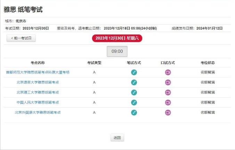The width and height of the screenshot is (235, 150).
Task: Select the 2023年12月30日 星期六 date pill
Action: coord(117,38)
